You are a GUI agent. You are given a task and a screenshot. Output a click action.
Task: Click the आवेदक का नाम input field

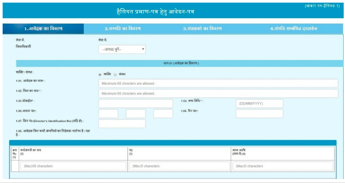[x=218, y=83]
